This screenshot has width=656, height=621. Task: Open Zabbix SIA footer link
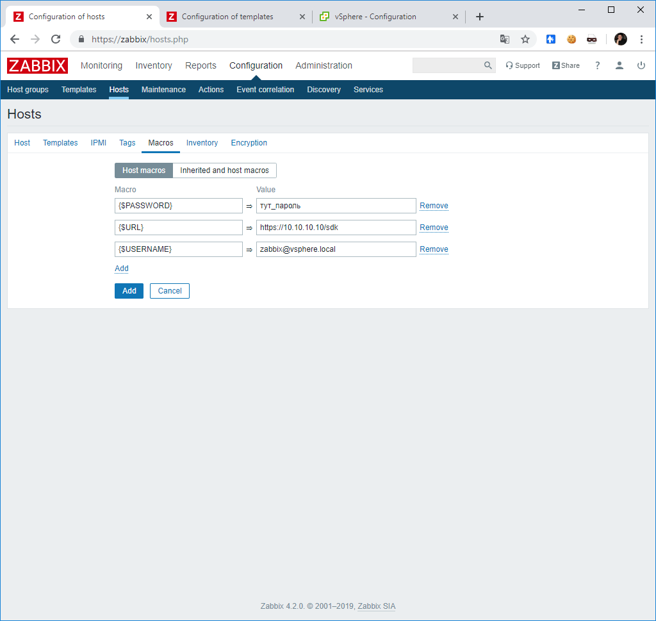tap(376, 606)
